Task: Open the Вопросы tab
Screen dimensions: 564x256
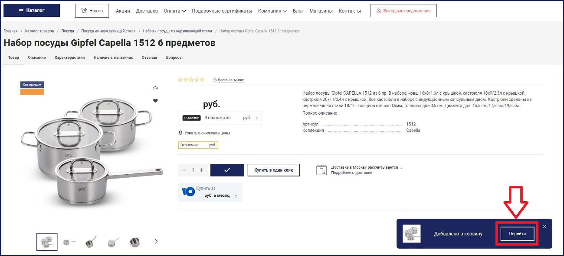Action: pos(174,58)
